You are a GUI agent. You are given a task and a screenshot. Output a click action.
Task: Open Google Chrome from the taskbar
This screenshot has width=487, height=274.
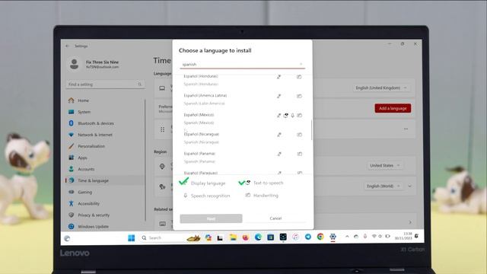[x=320, y=237]
